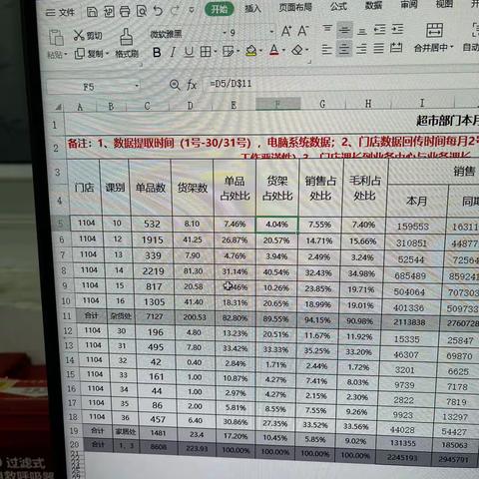
Task: Click the red font color A
Action: click(x=274, y=50)
